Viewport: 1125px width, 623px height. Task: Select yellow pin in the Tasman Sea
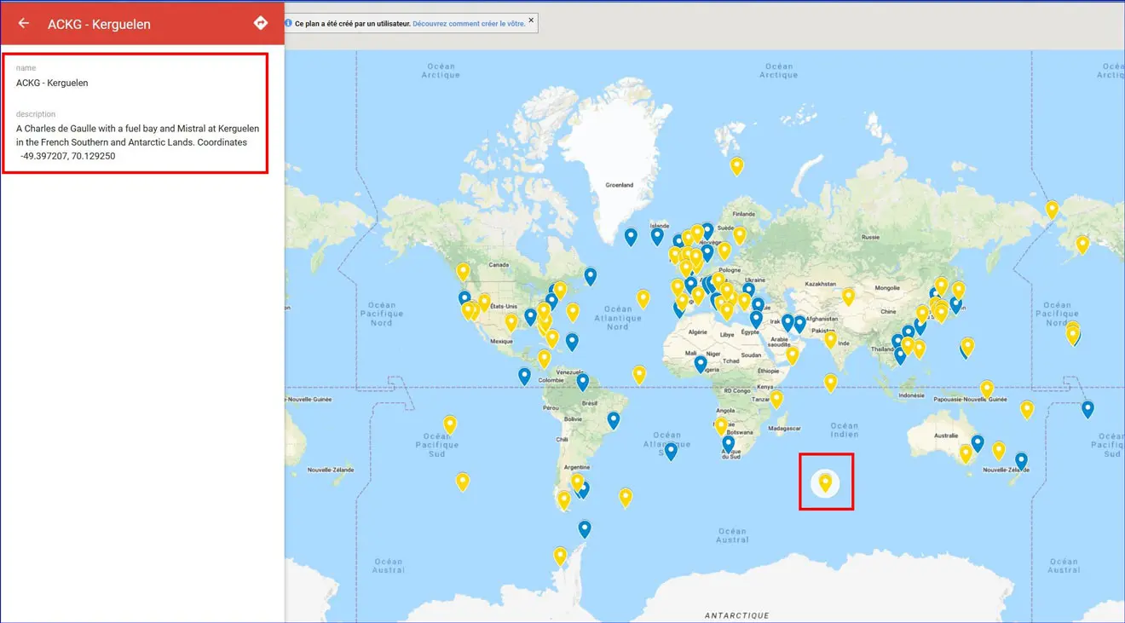999,450
